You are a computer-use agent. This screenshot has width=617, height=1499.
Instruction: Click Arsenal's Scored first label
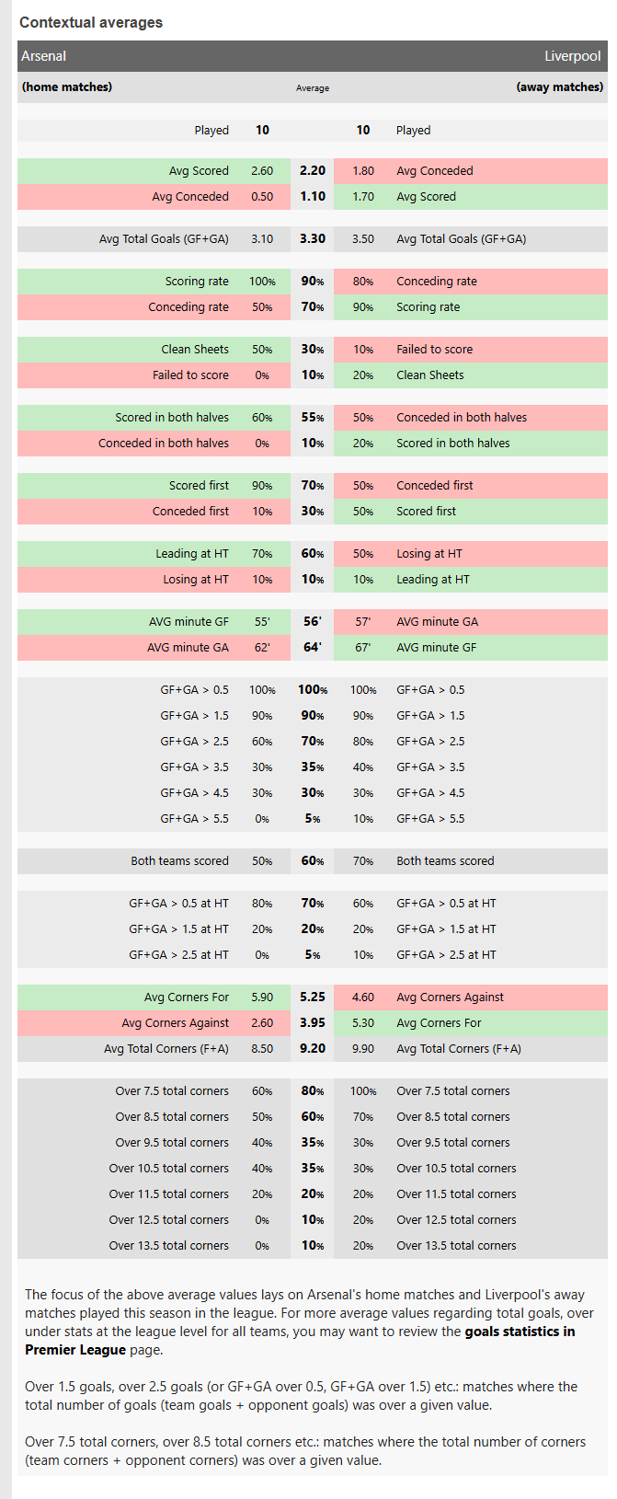pos(199,485)
